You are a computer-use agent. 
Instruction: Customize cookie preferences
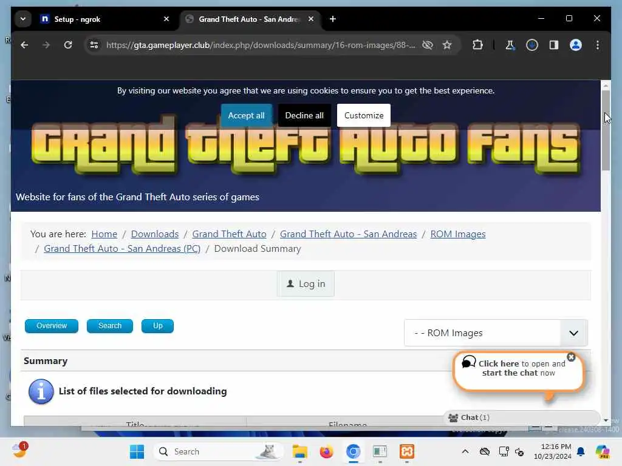pos(364,115)
